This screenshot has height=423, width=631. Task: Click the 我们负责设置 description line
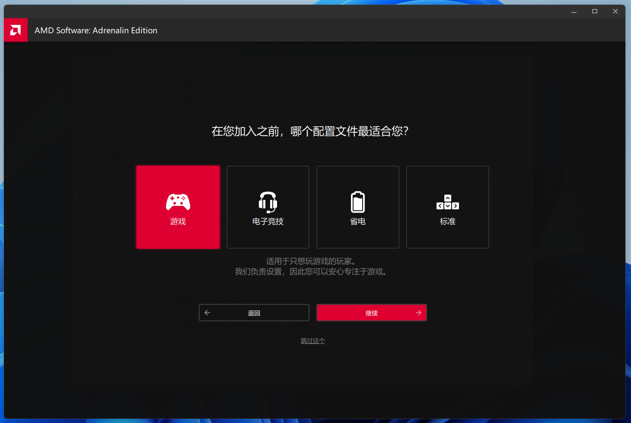pyautogui.click(x=311, y=272)
